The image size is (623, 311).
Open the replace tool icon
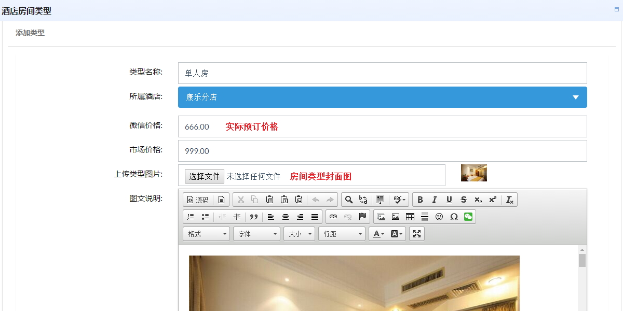[x=363, y=200]
